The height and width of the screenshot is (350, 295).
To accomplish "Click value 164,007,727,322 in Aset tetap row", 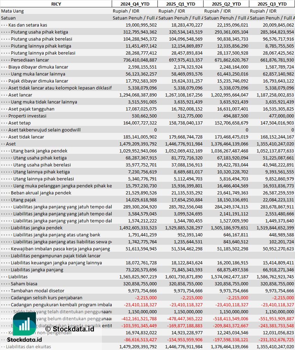I will point(140,123).
